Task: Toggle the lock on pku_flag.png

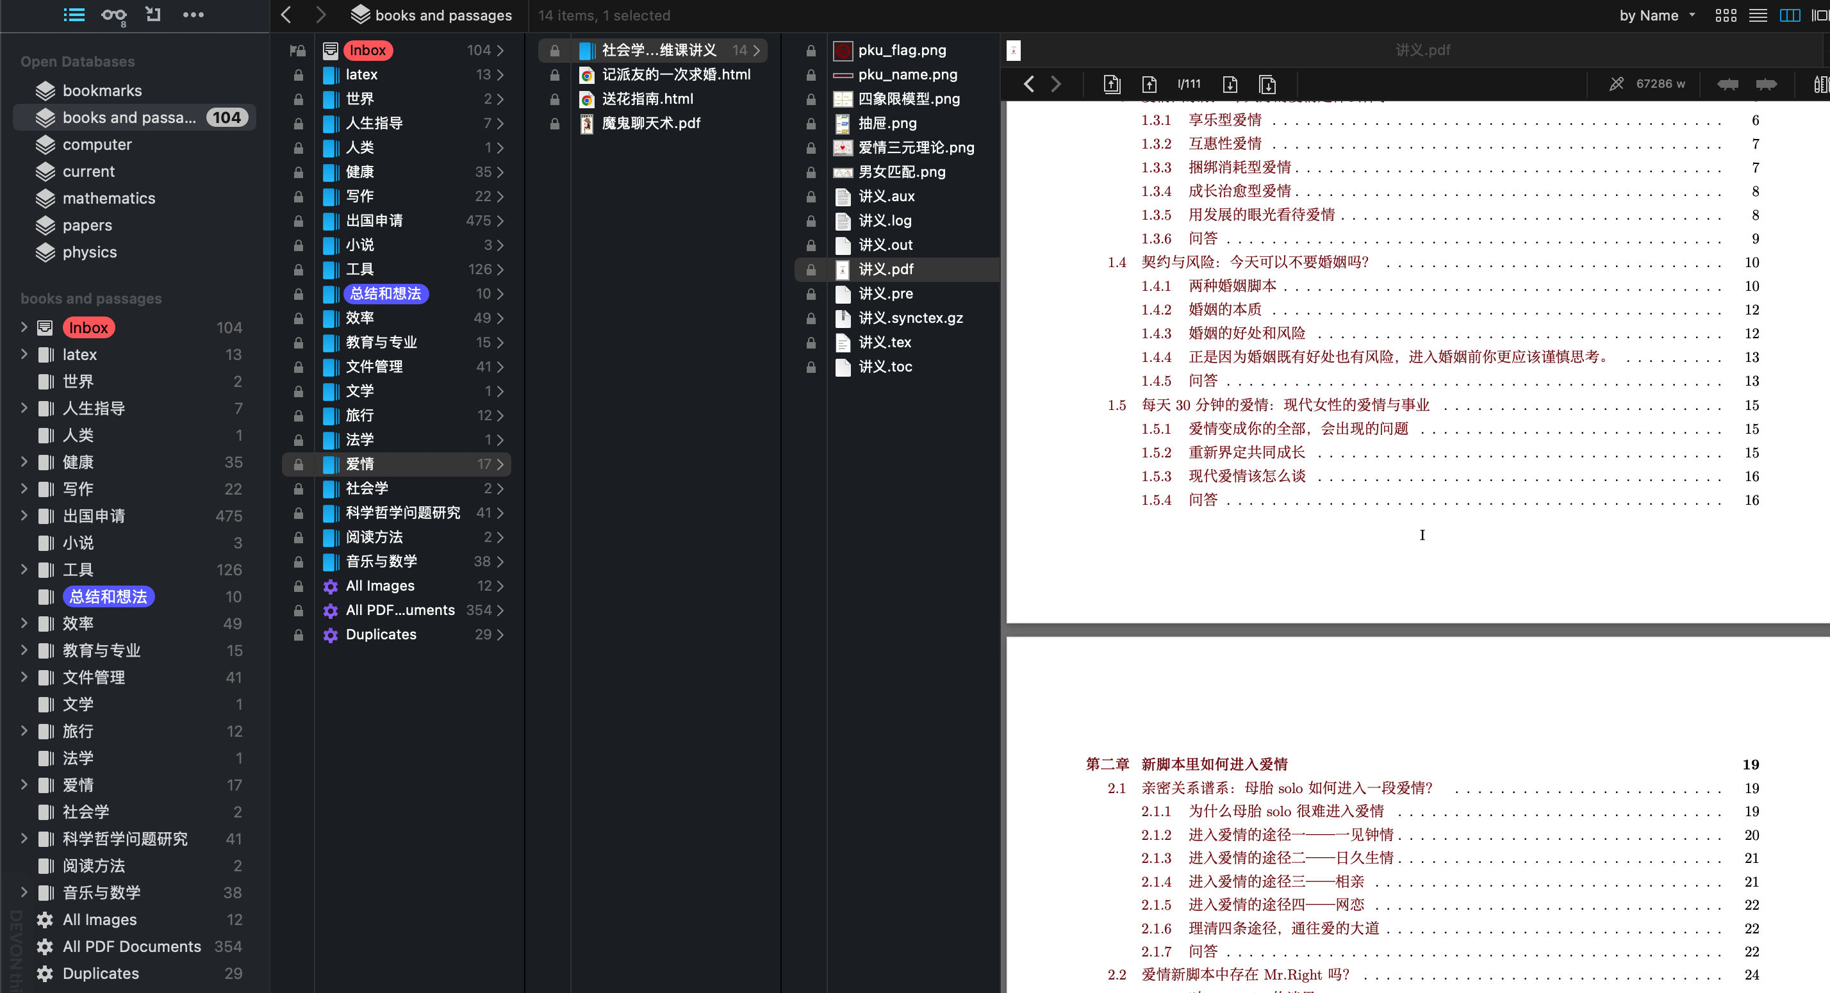Action: 811,51
